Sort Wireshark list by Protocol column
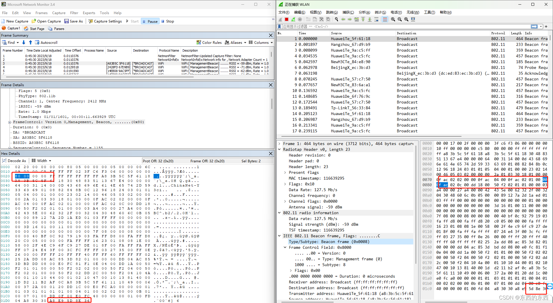Screen dimensions: 553x303 coord(498,33)
